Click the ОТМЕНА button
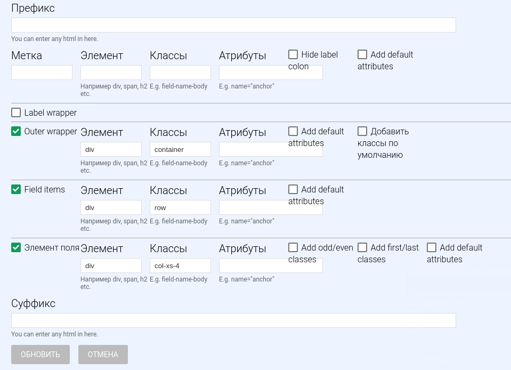 point(103,355)
